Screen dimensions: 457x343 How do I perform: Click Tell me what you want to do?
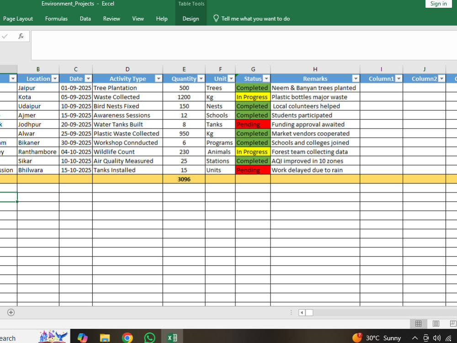pyautogui.click(x=255, y=19)
